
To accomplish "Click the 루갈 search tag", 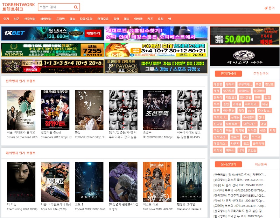I will pos(258,84).
